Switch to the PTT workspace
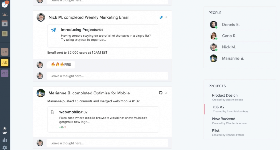 click(5, 74)
